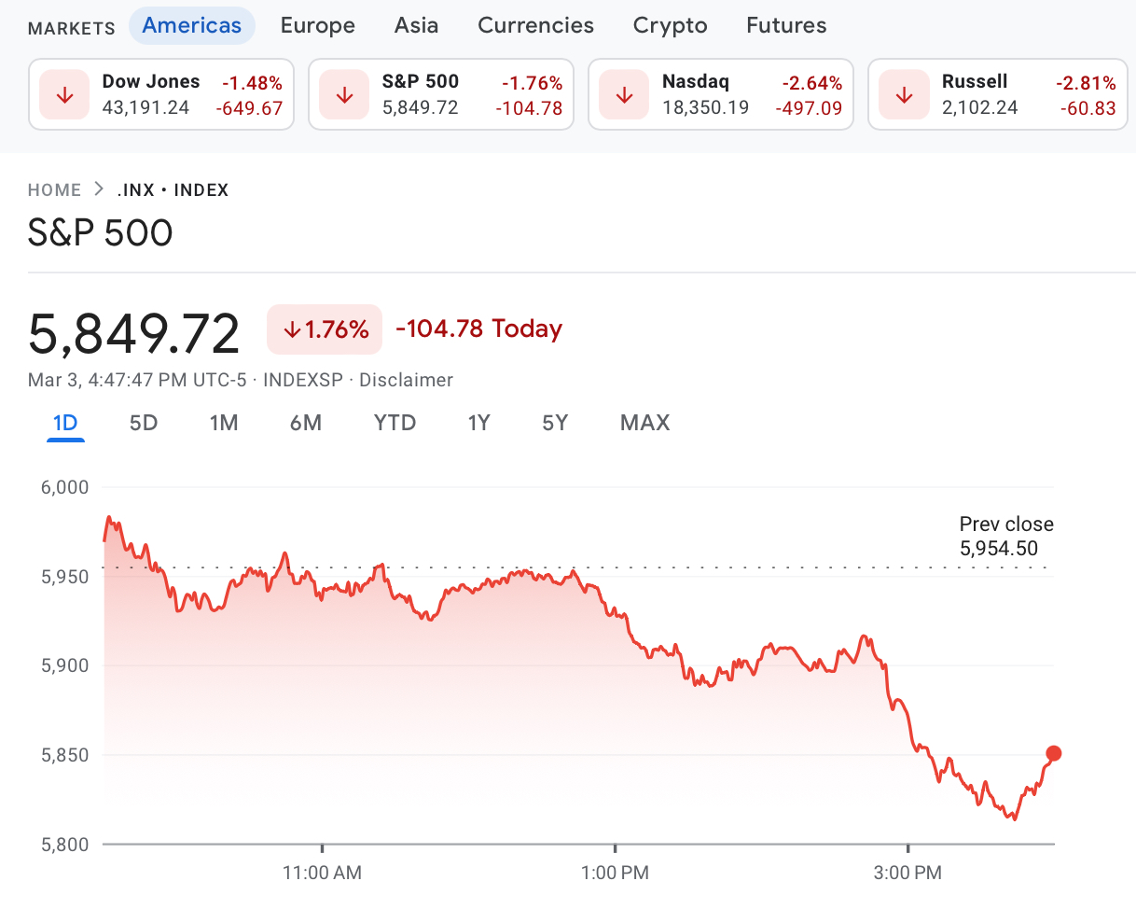Show Crypto markets
This screenshot has height=909, width=1136.
(670, 25)
